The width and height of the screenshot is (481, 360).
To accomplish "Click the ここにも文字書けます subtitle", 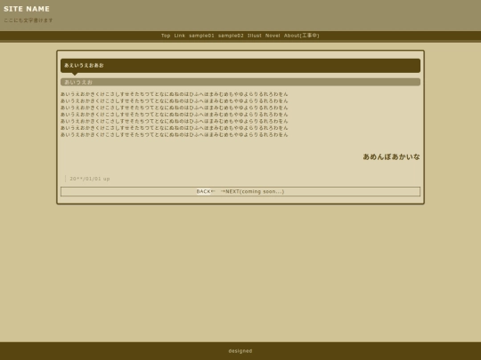I will click(29, 20).
